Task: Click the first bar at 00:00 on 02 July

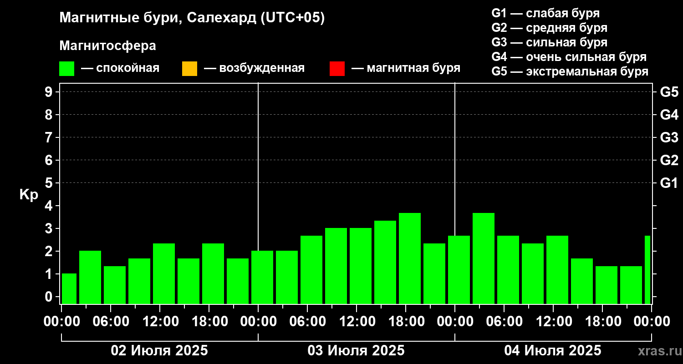Action: click(x=69, y=288)
